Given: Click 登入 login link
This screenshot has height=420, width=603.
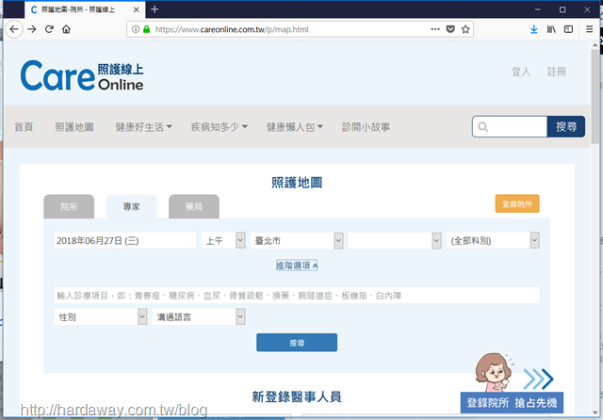Looking at the screenshot, I should (521, 72).
